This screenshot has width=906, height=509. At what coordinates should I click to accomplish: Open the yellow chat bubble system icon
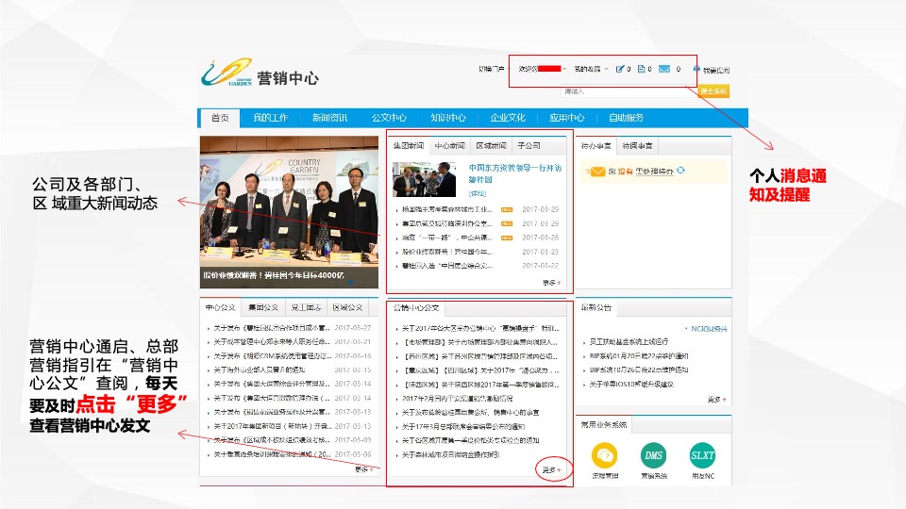pos(605,455)
